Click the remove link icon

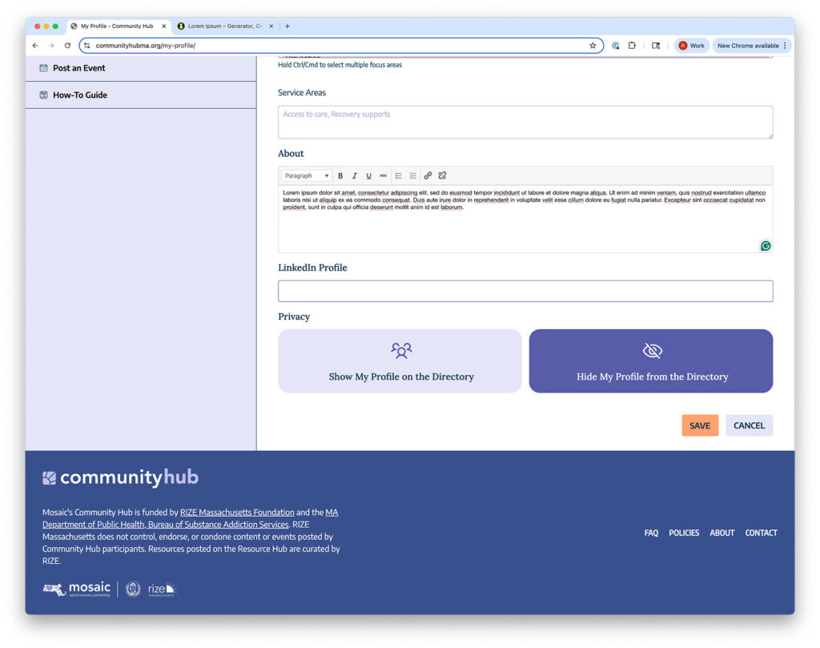click(x=442, y=175)
